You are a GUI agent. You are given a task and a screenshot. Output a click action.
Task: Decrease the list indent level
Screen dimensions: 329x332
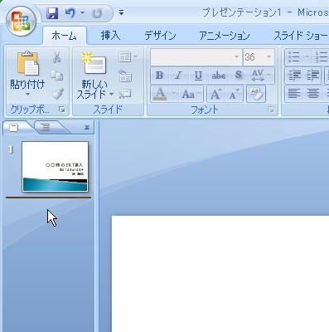tap(294, 76)
